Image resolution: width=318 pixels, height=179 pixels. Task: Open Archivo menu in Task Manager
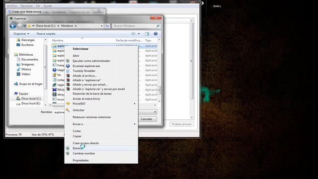pos(12,6)
